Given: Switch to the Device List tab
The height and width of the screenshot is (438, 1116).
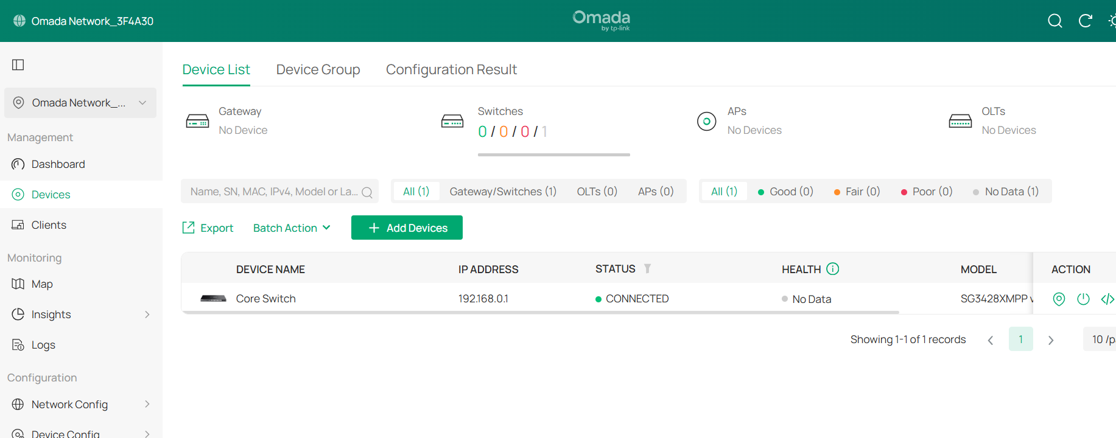Looking at the screenshot, I should (x=216, y=69).
